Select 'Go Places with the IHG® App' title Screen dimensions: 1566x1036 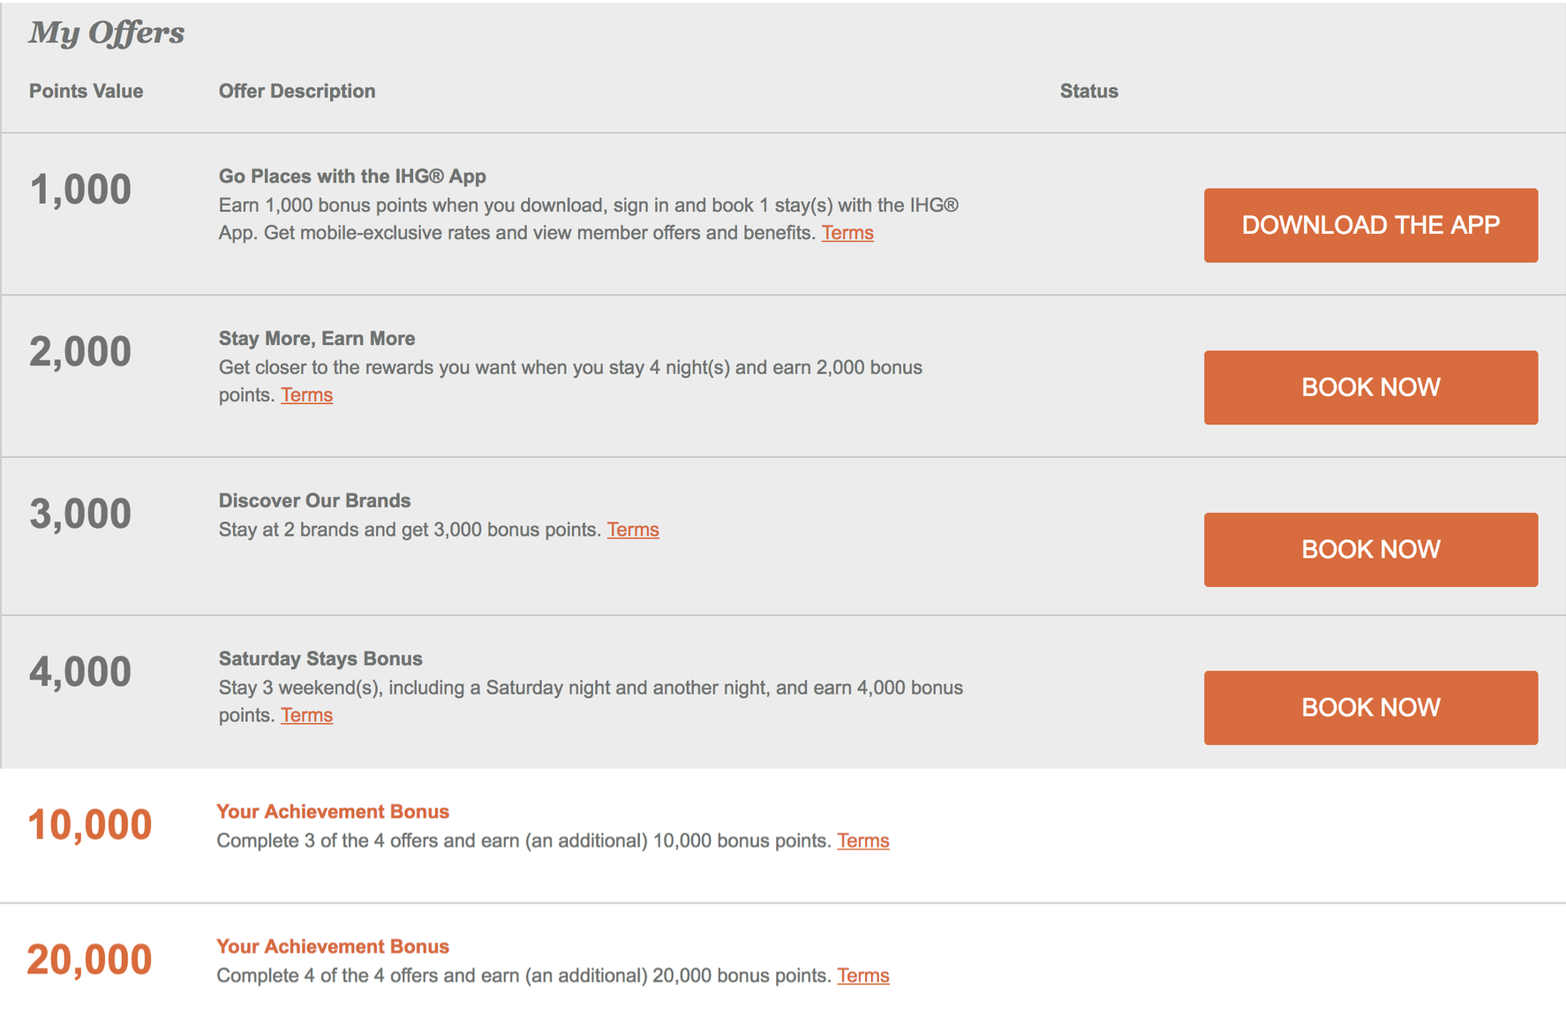coord(352,176)
